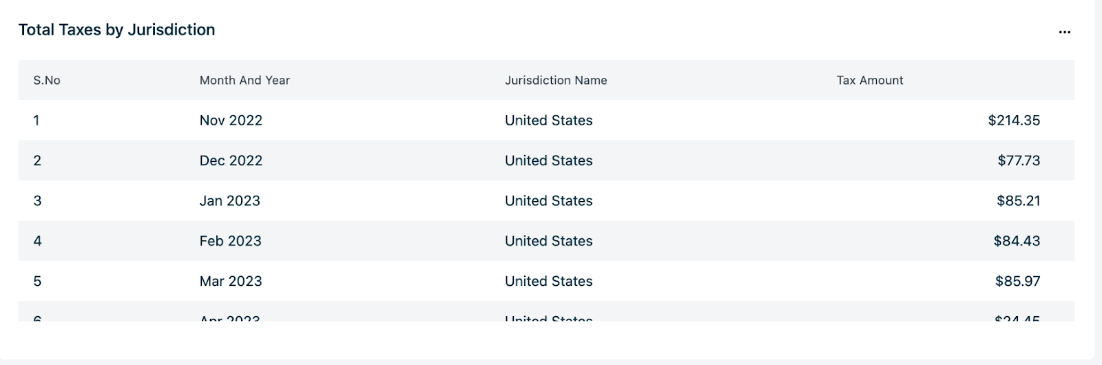1102x365 pixels.
Task: Select the Nov 2022 row
Action: pos(231,121)
